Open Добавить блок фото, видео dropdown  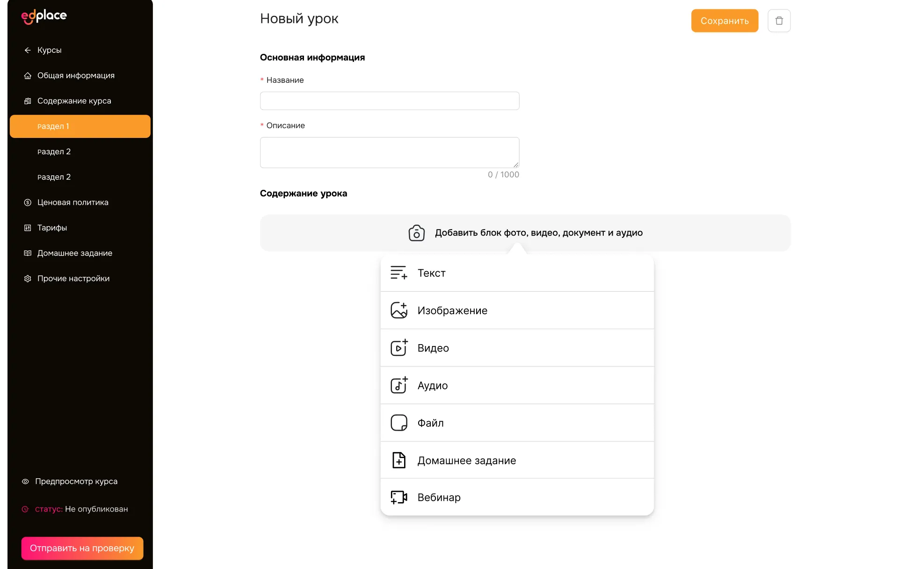525,233
